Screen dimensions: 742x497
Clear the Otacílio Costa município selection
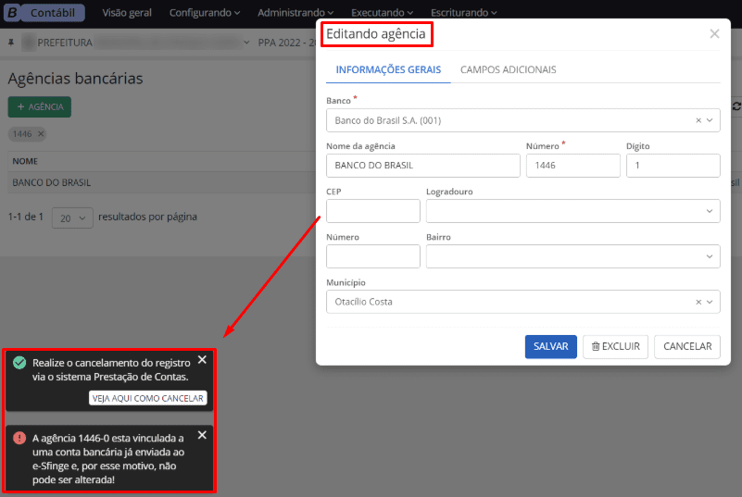[x=698, y=302]
